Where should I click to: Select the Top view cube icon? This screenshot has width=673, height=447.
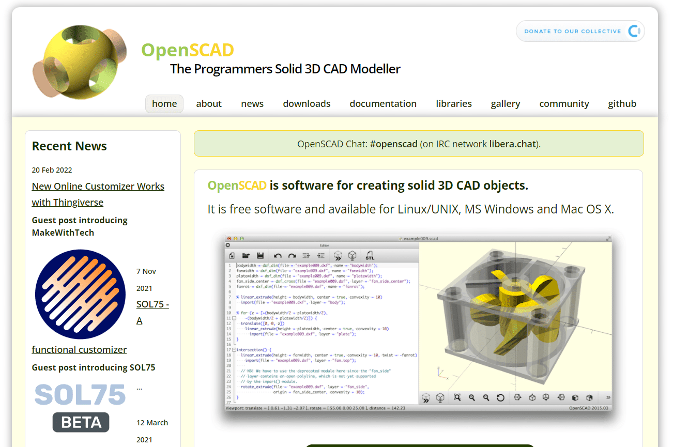click(532, 397)
